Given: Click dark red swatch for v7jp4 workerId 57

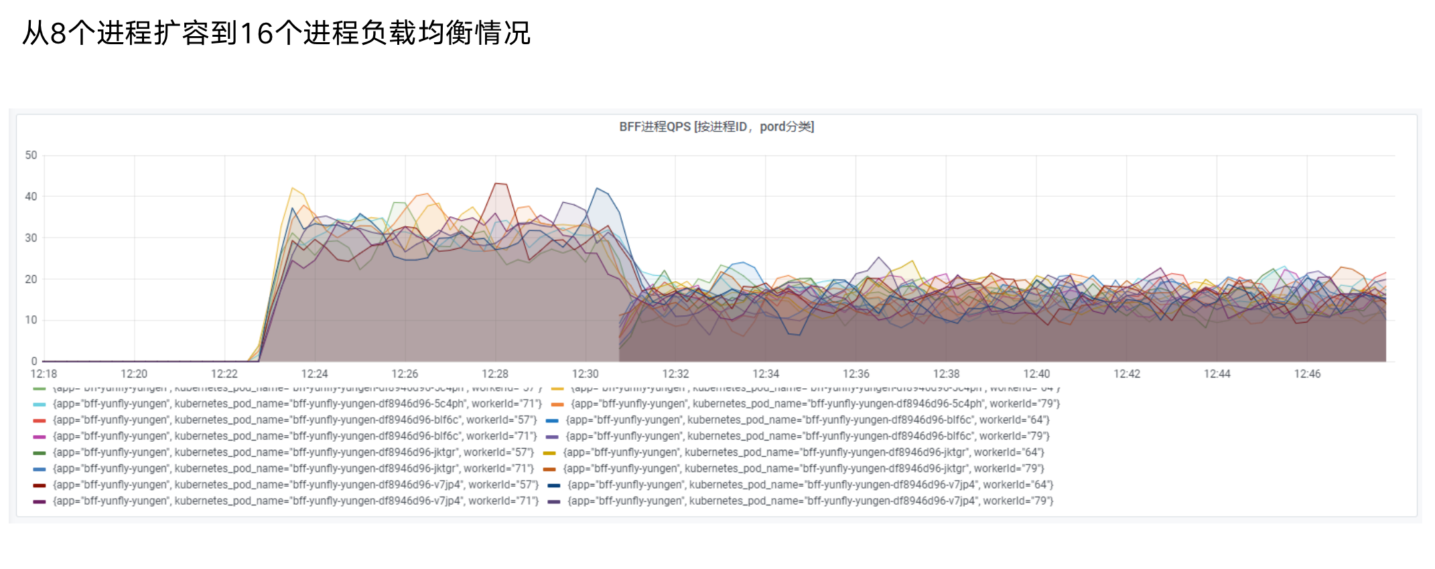Looking at the screenshot, I should pyautogui.click(x=40, y=485).
